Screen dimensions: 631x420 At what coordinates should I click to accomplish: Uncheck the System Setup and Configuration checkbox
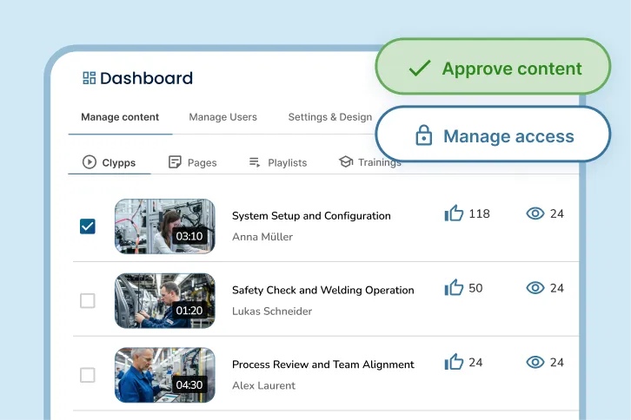tap(88, 226)
